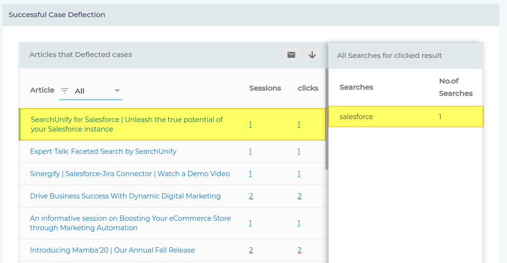Image resolution: width=507 pixels, height=263 pixels.
Task: Open Drive Business Success article link
Action: 125,196
